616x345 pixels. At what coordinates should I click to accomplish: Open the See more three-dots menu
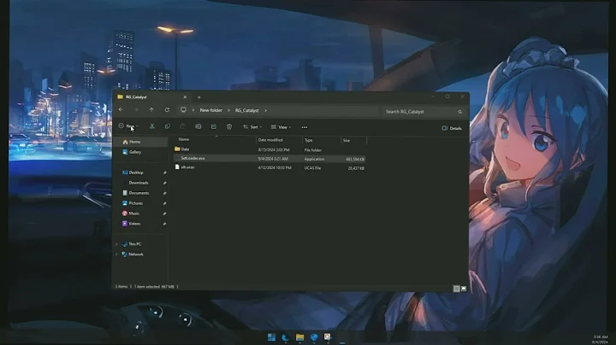(305, 127)
